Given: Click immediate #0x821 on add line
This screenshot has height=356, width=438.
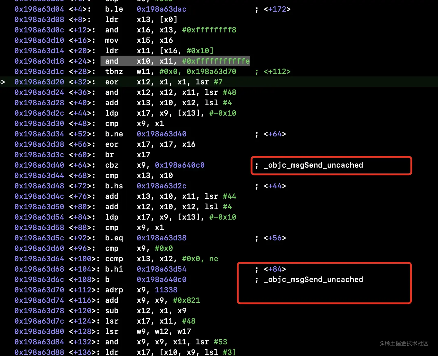Looking at the screenshot, I should 186,300.
